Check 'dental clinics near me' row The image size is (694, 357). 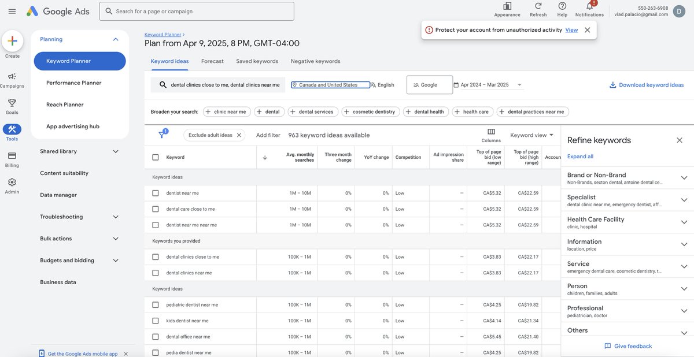point(155,273)
